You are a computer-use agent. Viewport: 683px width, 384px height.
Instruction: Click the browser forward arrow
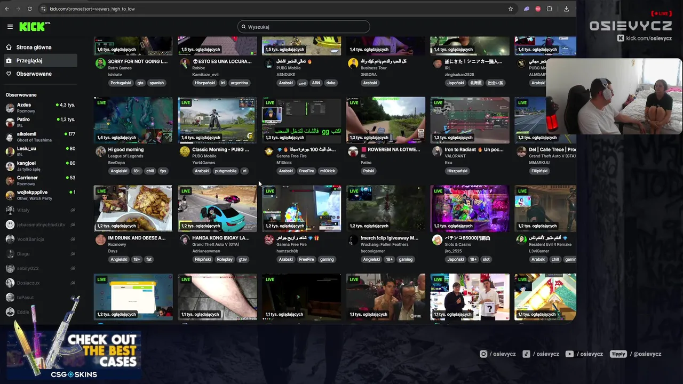[x=18, y=9]
